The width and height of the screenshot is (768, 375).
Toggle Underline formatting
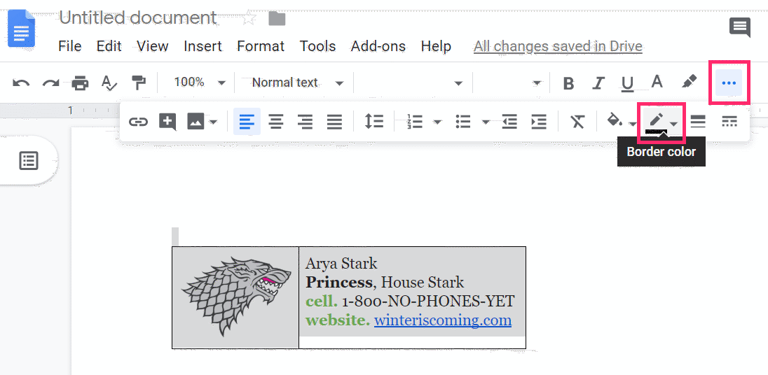(627, 84)
